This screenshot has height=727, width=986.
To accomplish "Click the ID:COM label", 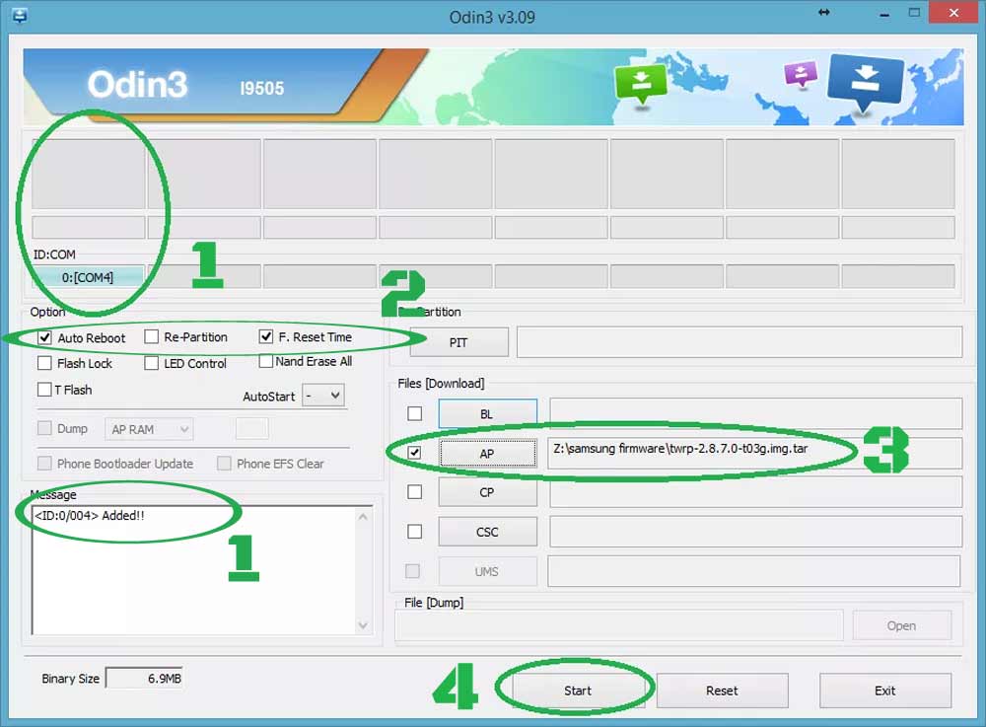I will point(54,254).
